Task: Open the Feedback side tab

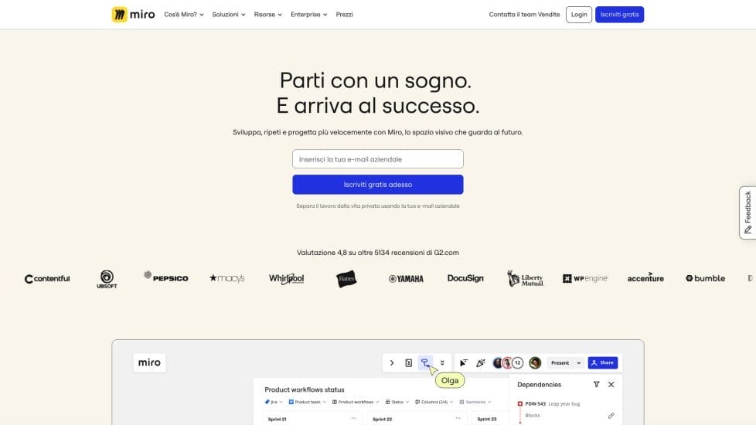Action: [x=747, y=212]
